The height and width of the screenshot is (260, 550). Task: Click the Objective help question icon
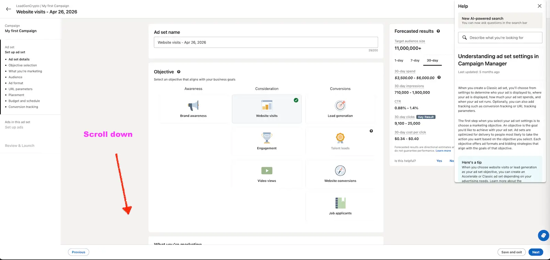click(179, 72)
